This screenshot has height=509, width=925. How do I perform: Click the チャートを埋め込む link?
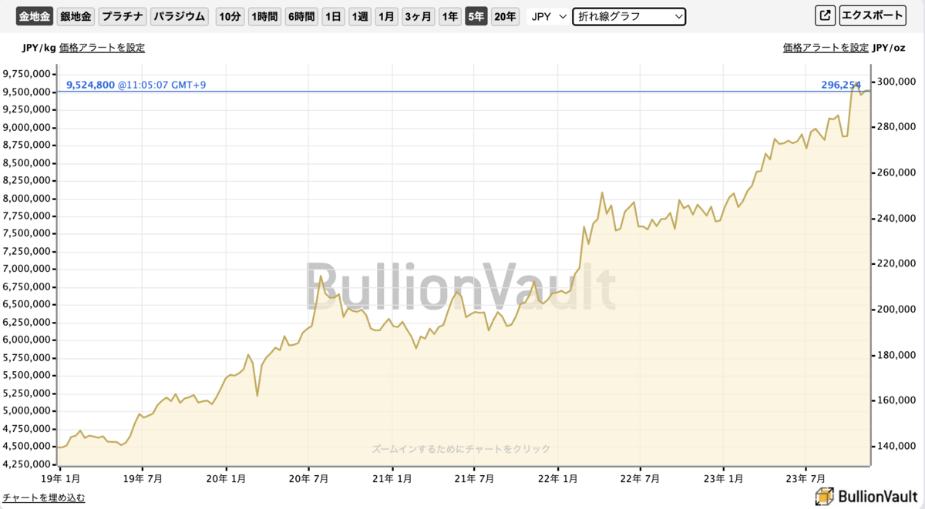[x=44, y=497]
